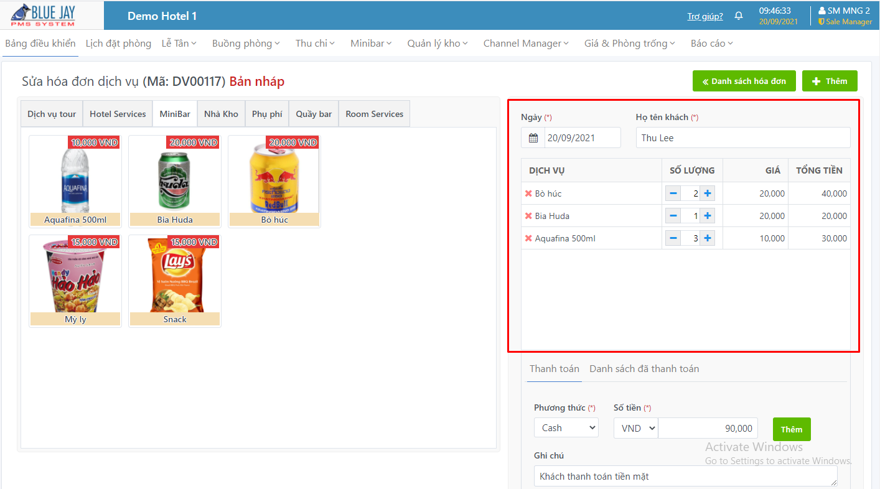880x489 pixels.
Task: Click the Ghi chú note textarea
Action: click(x=686, y=476)
